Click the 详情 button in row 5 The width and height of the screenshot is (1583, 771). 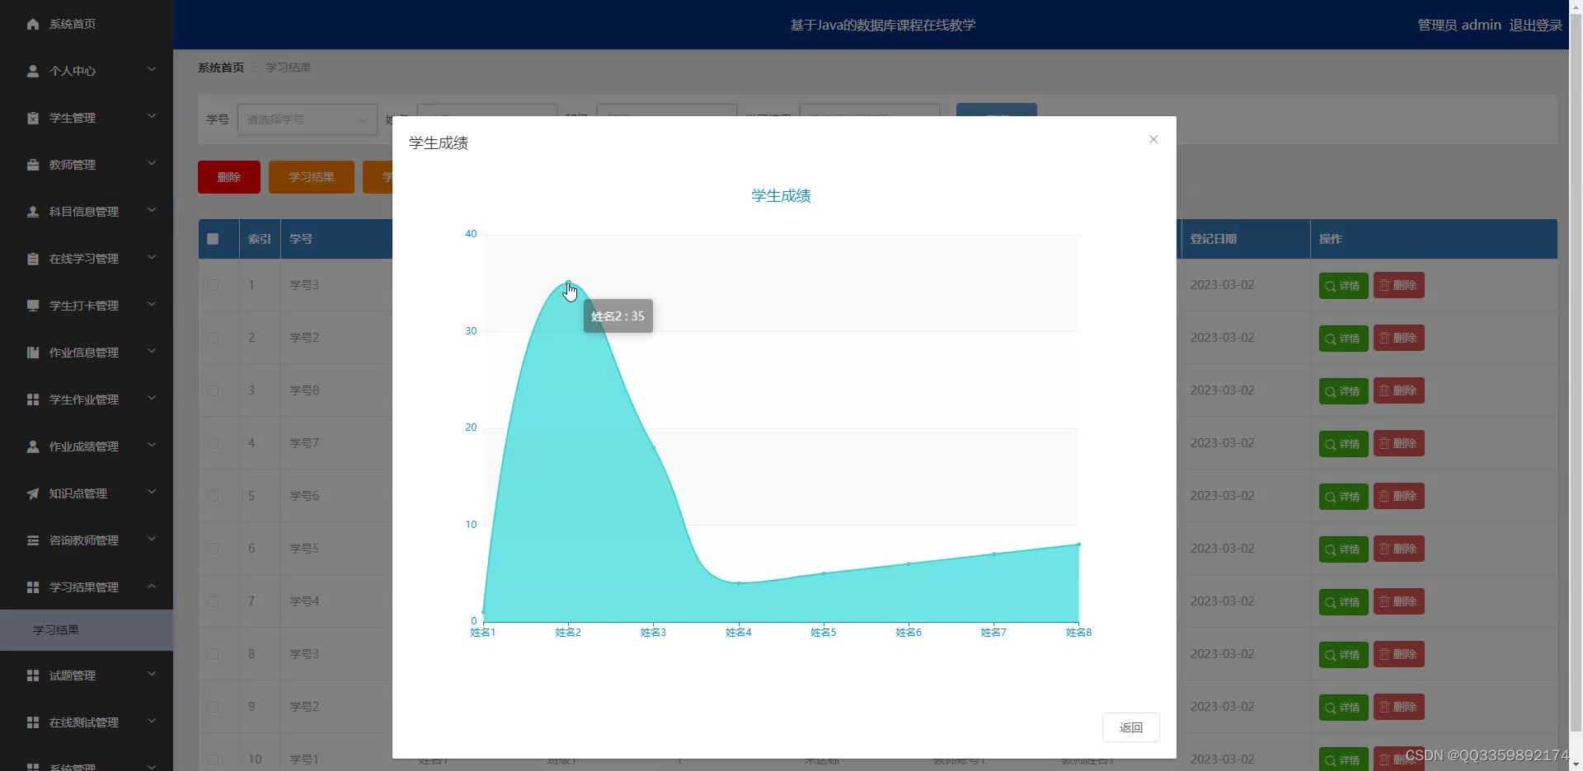(x=1344, y=497)
